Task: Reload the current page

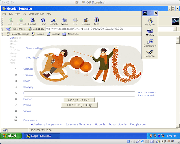Action: 32,21
